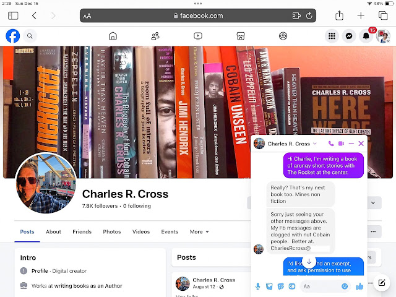Jump to latest message arrow

pyautogui.click(x=309, y=262)
